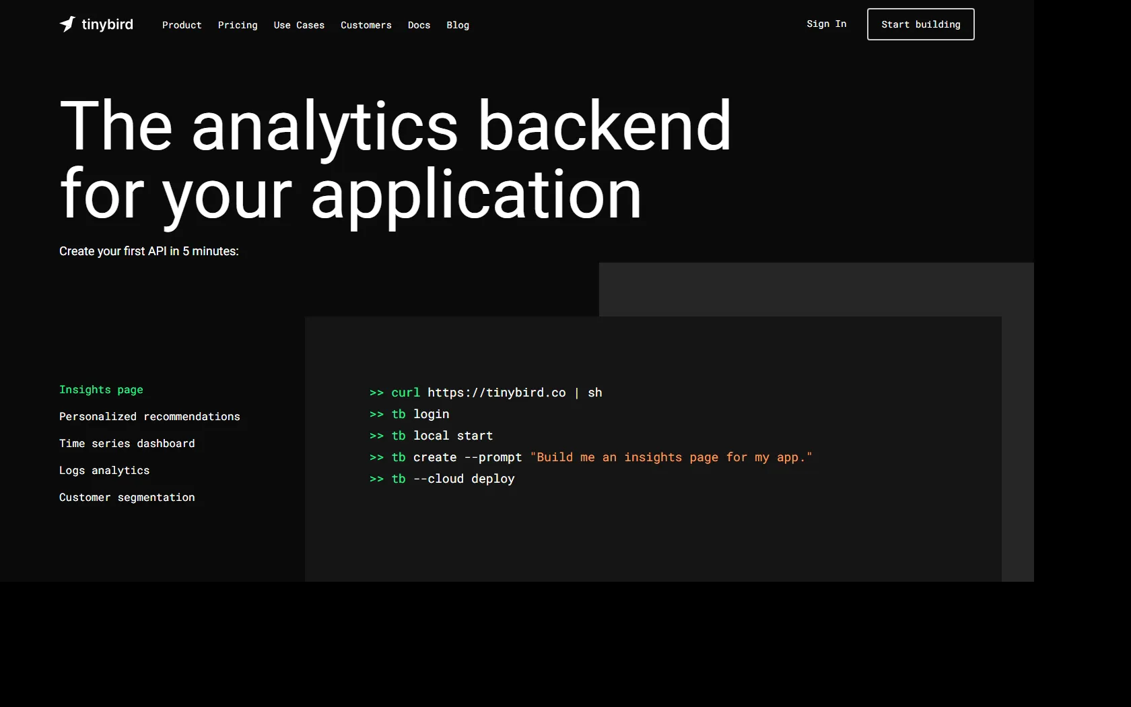This screenshot has width=1131, height=707.
Task: Click the tb create --prompt command line
Action: pyautogui.click(x=590, y=457)
